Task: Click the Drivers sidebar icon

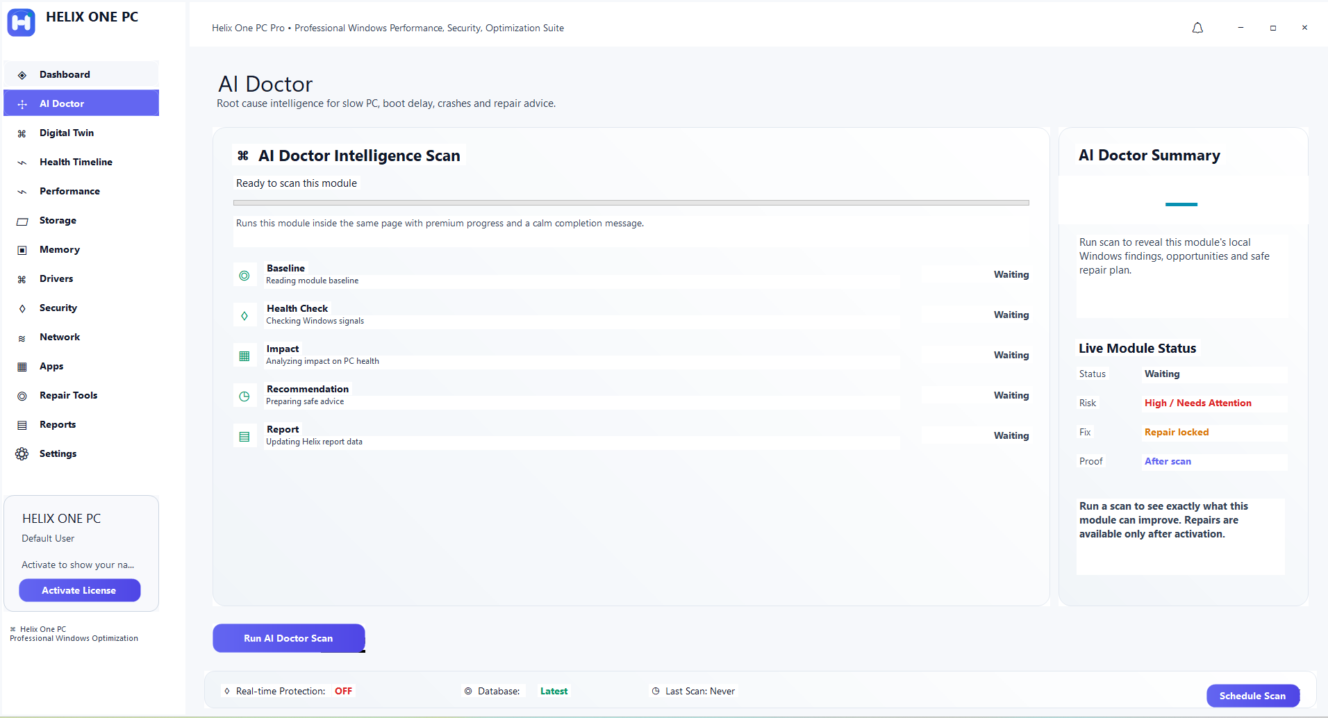Action: pyautogui.click(x=22, y=279)
